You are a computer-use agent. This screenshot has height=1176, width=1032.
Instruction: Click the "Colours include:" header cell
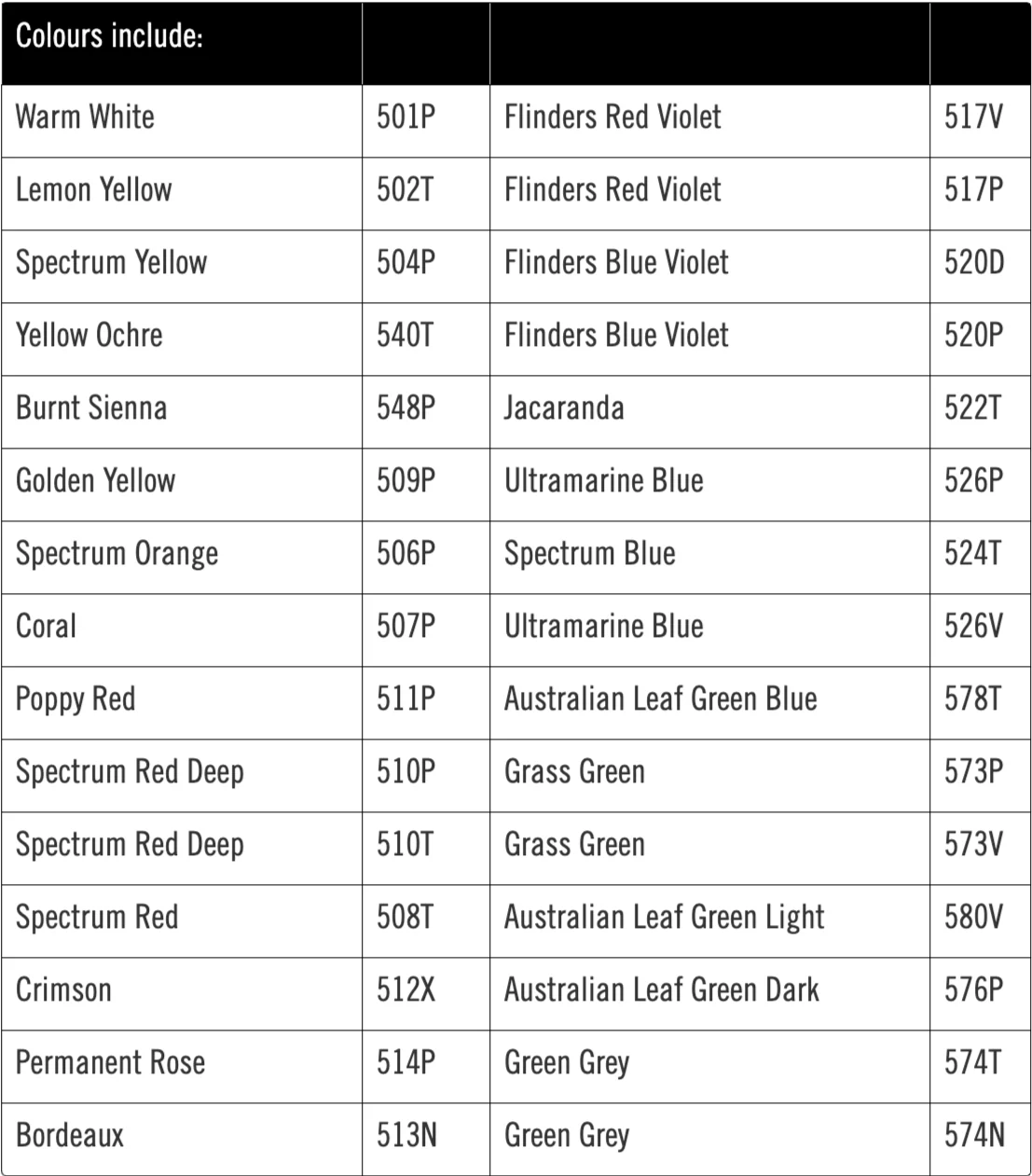click(x=109, y=37)
